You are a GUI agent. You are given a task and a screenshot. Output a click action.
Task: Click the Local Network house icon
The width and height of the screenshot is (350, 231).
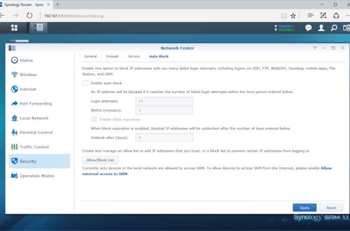click(x=14, y=118)
